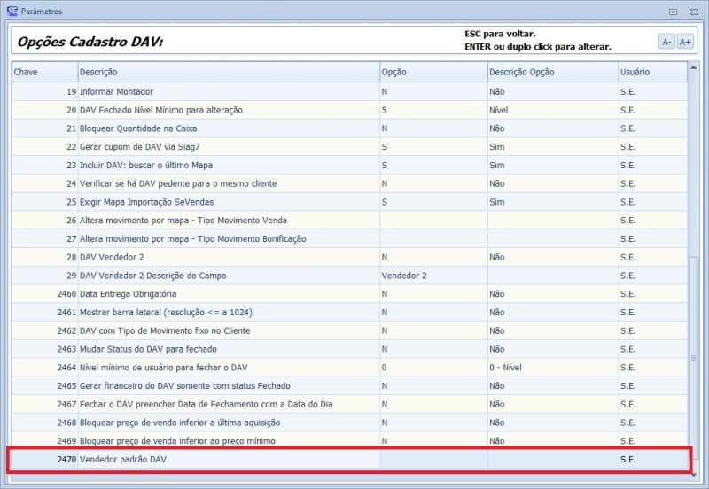The width and height of the screenshot is (709, 489).
Task: Click the Parâmetros window title icon
Action: coord(12,12)
